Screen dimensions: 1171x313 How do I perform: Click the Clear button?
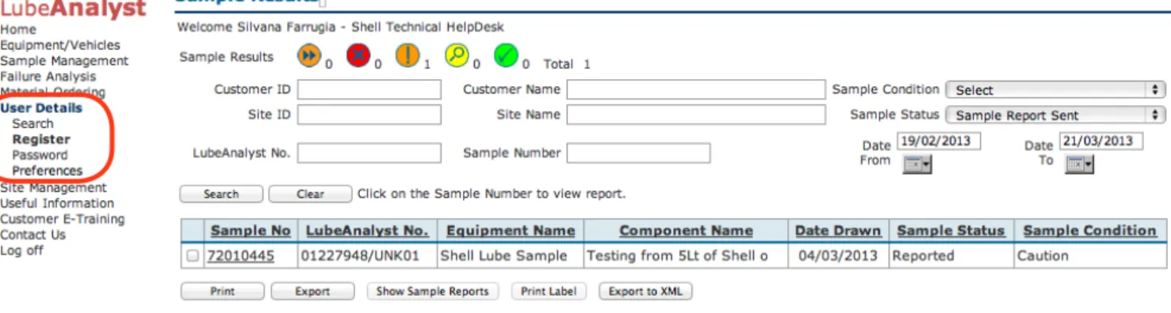coord(310,194)
